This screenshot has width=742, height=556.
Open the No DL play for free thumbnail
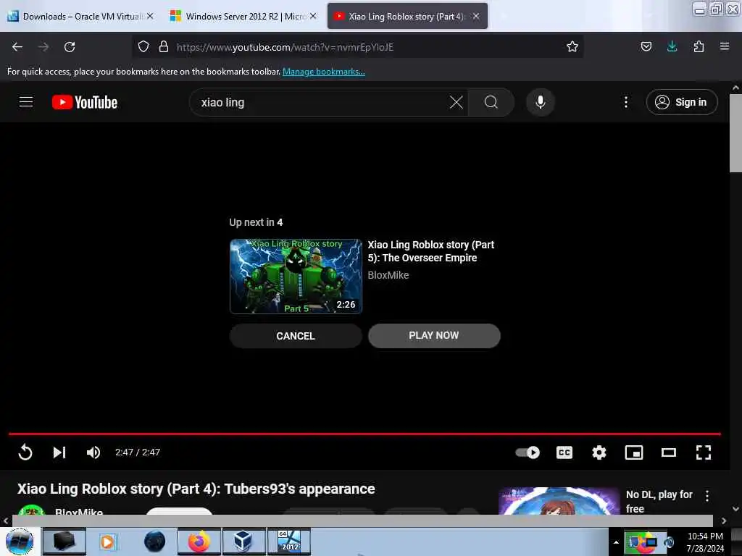559,501
